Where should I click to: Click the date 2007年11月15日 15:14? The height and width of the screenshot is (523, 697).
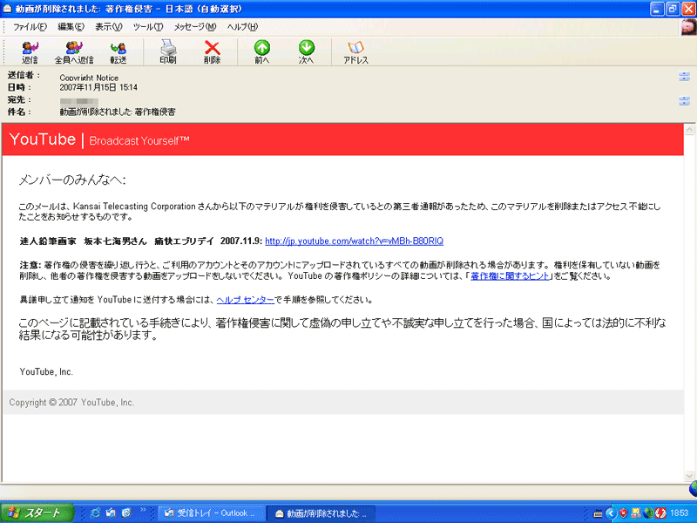click(x=98, y=88)
